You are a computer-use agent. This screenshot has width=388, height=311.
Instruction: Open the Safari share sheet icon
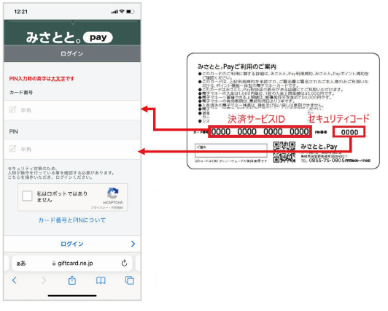(x=72, y=280)
